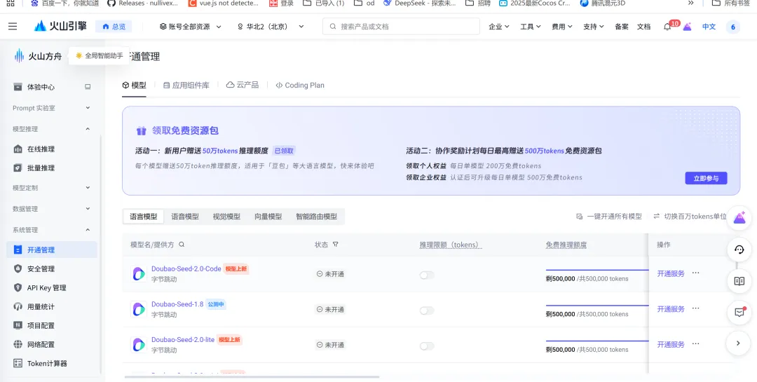757x382 pixels.
Task: Click the filter icon beside 状态
Action: click(336, 245)
